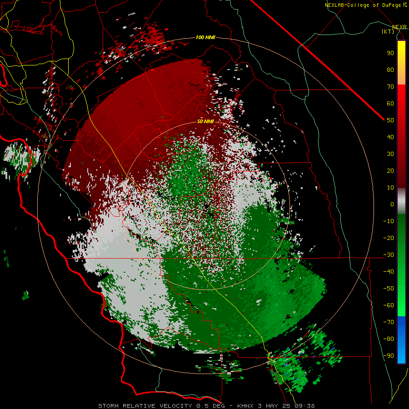Click the -90 value on velocity scale
409x409 pixels.
point(389,356)
